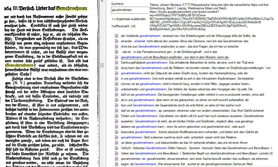Viewport: 278px width, 167px height.
Task: Open document icon for 'dung kann das Gewahrnehmenn' result
Action: pyautogui.click(x=116, y=68)
